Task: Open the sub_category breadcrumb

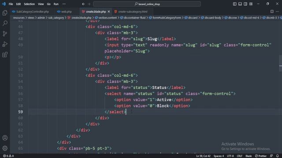Action: click(56, 18)
